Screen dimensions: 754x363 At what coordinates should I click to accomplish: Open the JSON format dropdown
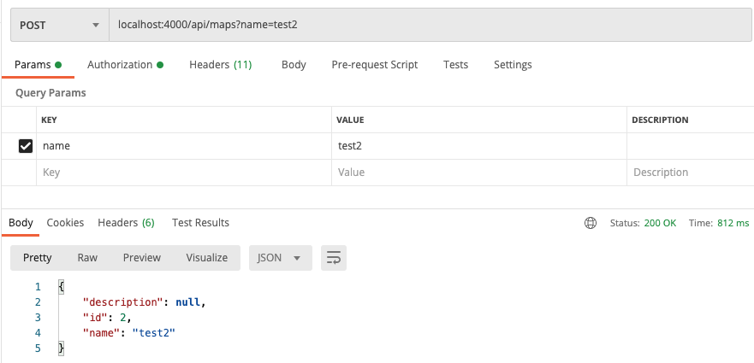click(281, 258)
